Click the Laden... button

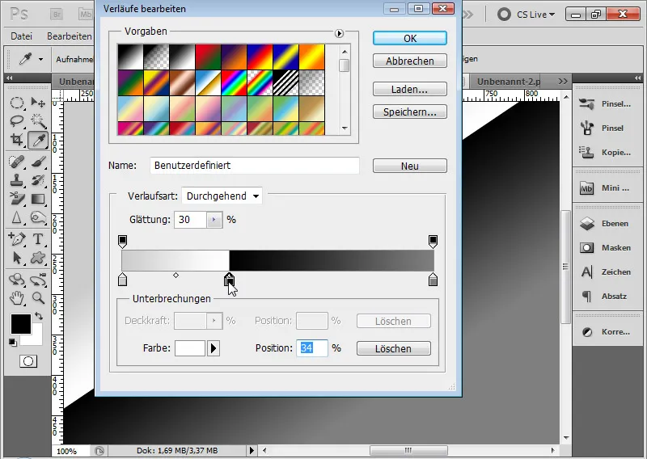point(410,89)
